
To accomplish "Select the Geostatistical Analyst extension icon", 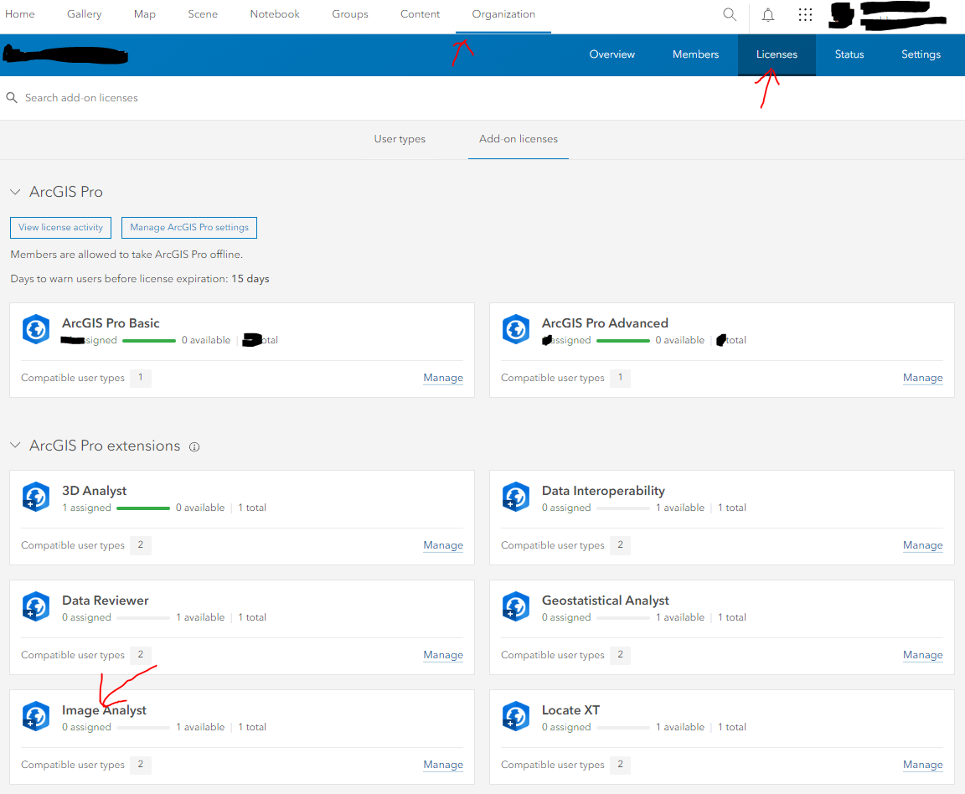I will tap(515, 606).
